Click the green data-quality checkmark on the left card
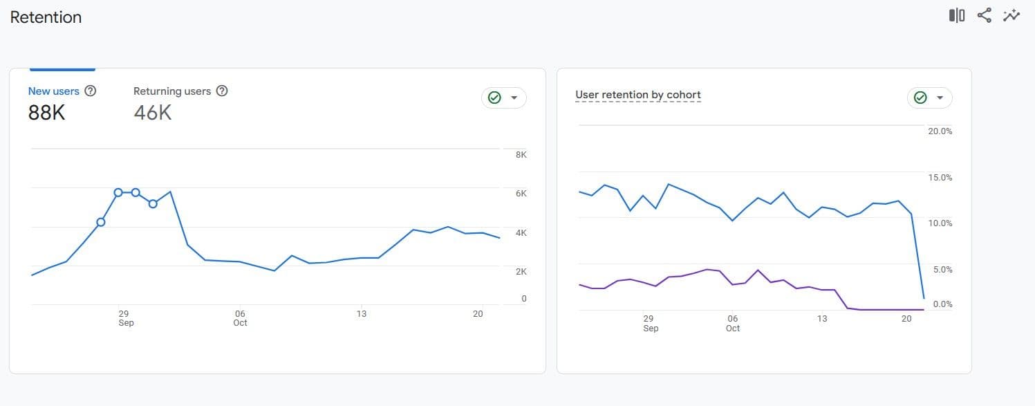The image size is (1035, 406). [494, 98]
